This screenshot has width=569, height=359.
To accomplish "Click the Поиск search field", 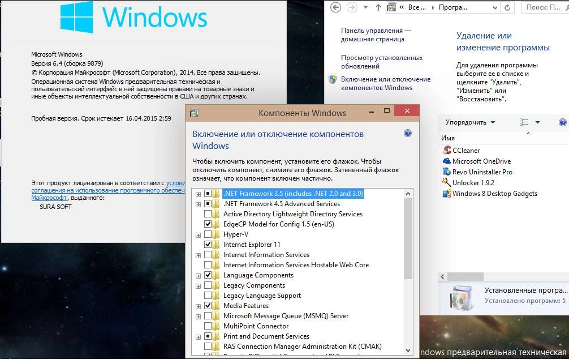I will click(x=545, y=7).
